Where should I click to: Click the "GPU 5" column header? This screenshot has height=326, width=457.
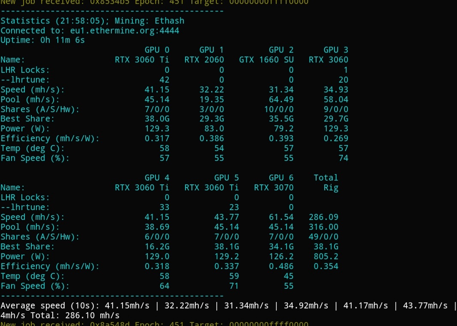click(227, 178)
